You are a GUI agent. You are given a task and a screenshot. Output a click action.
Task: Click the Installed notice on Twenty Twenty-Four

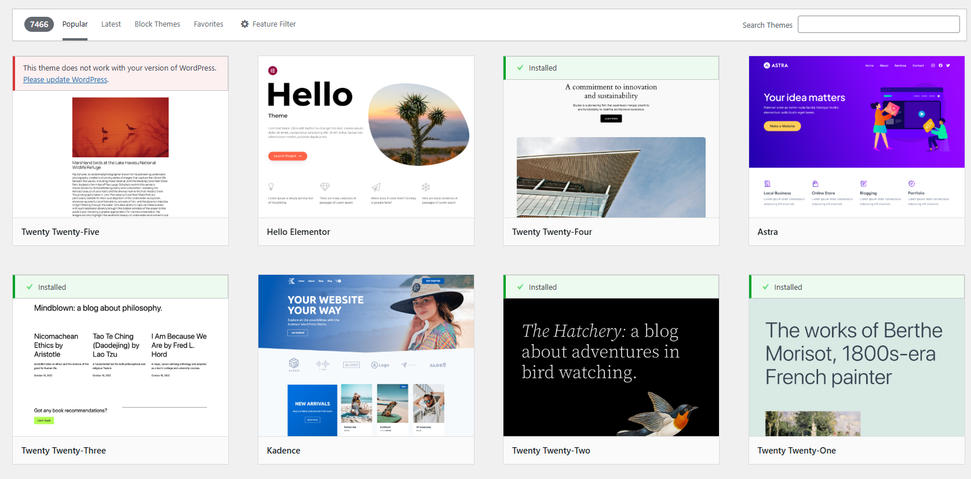point(611,68)
